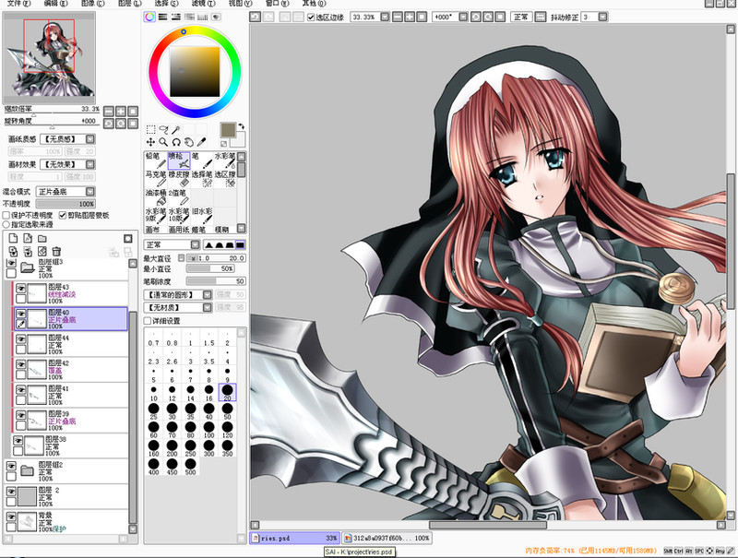Hide the 背景 layer via eye icon
Viewport: 738px width, 558px height.
11,516
